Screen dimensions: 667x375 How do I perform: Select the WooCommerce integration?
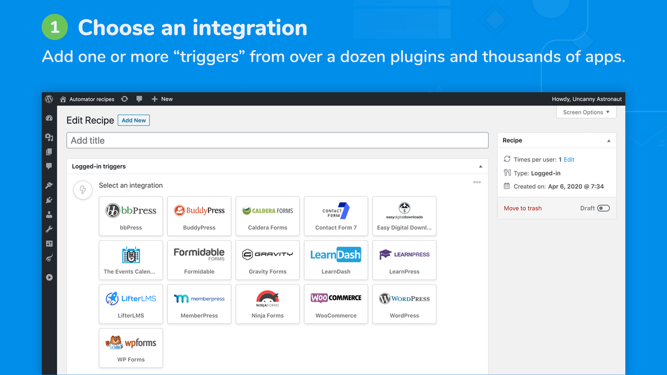tap(336, 304)
